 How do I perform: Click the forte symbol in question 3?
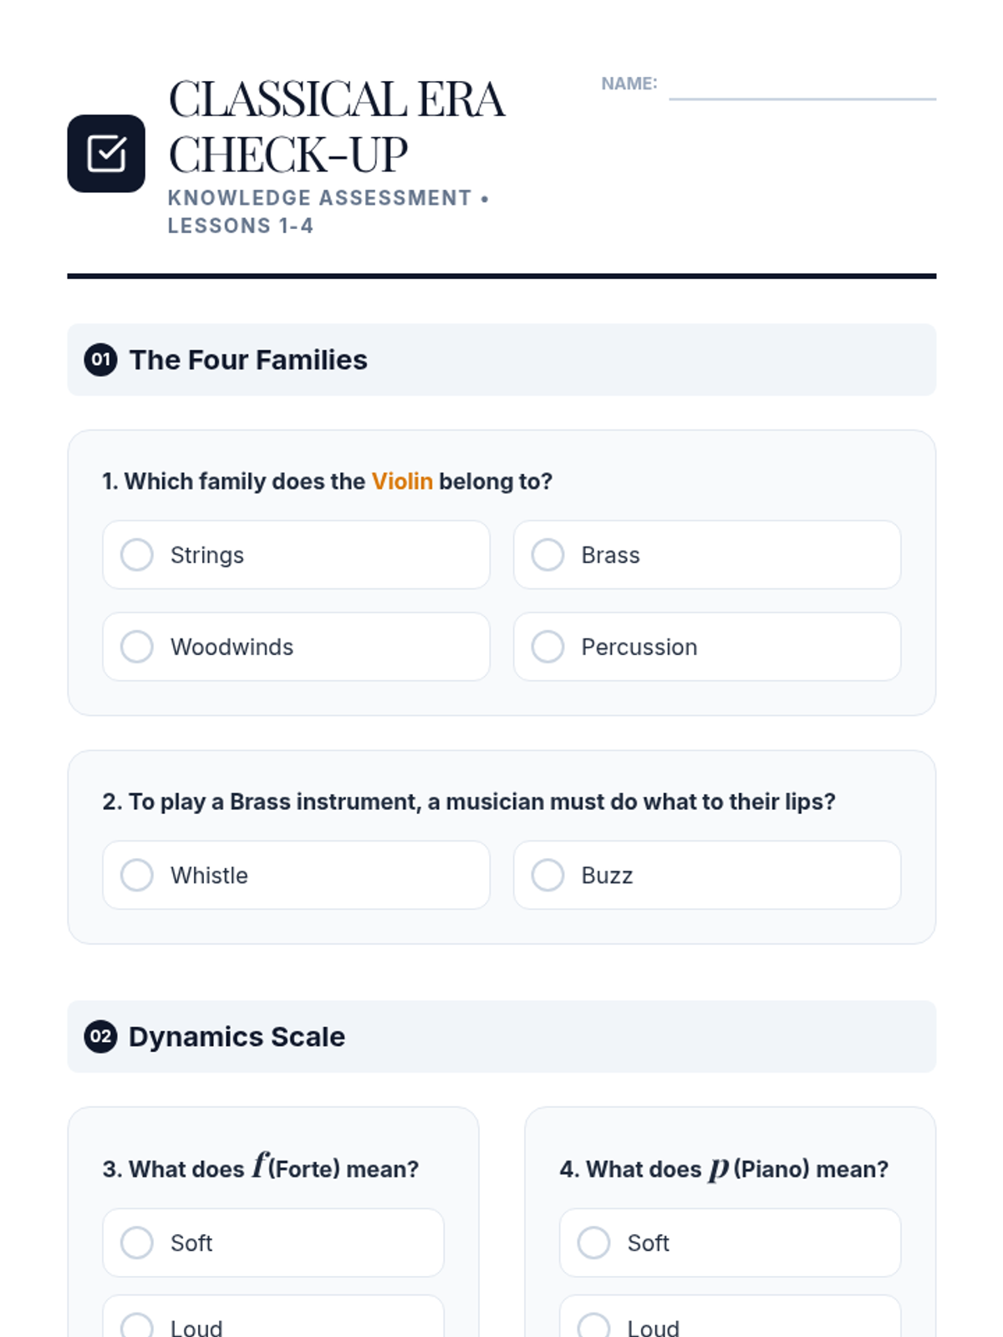tap(260, 1164)
